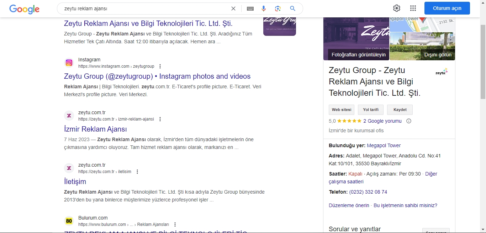
Task: View 'Fotoğrafları görüntüleyin' photo thumbnail
Action: click(x=356, y=39)
